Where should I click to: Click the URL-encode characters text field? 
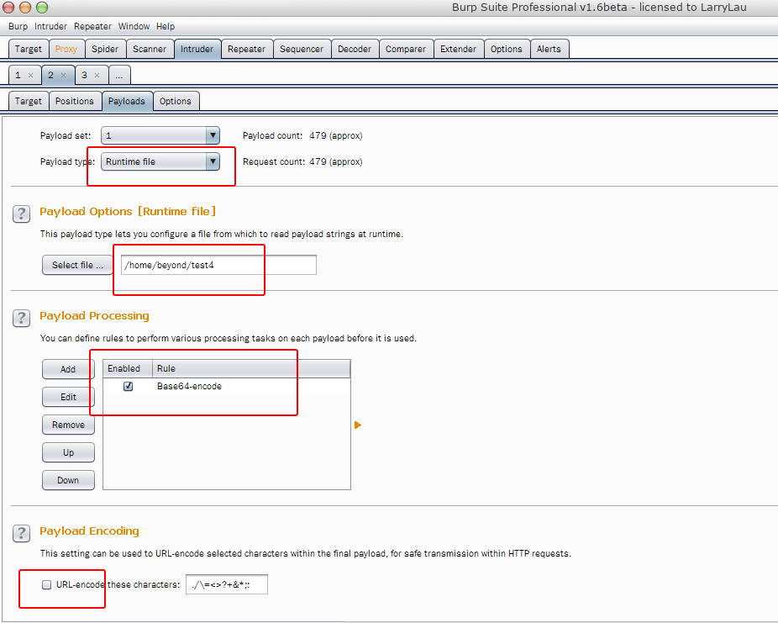coord(227,585)
